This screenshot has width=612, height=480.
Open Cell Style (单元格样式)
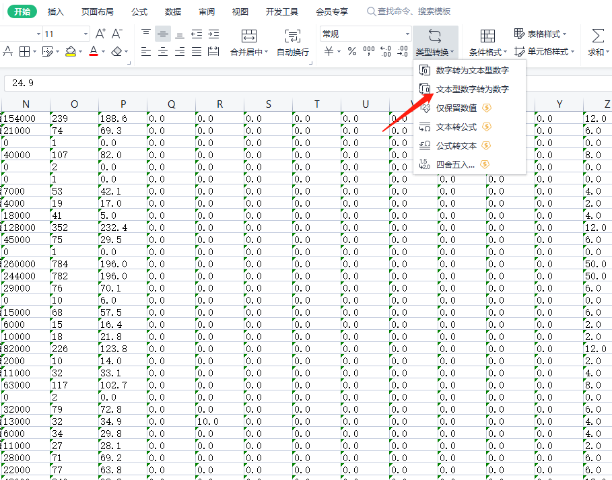click(x=545, y=51)
